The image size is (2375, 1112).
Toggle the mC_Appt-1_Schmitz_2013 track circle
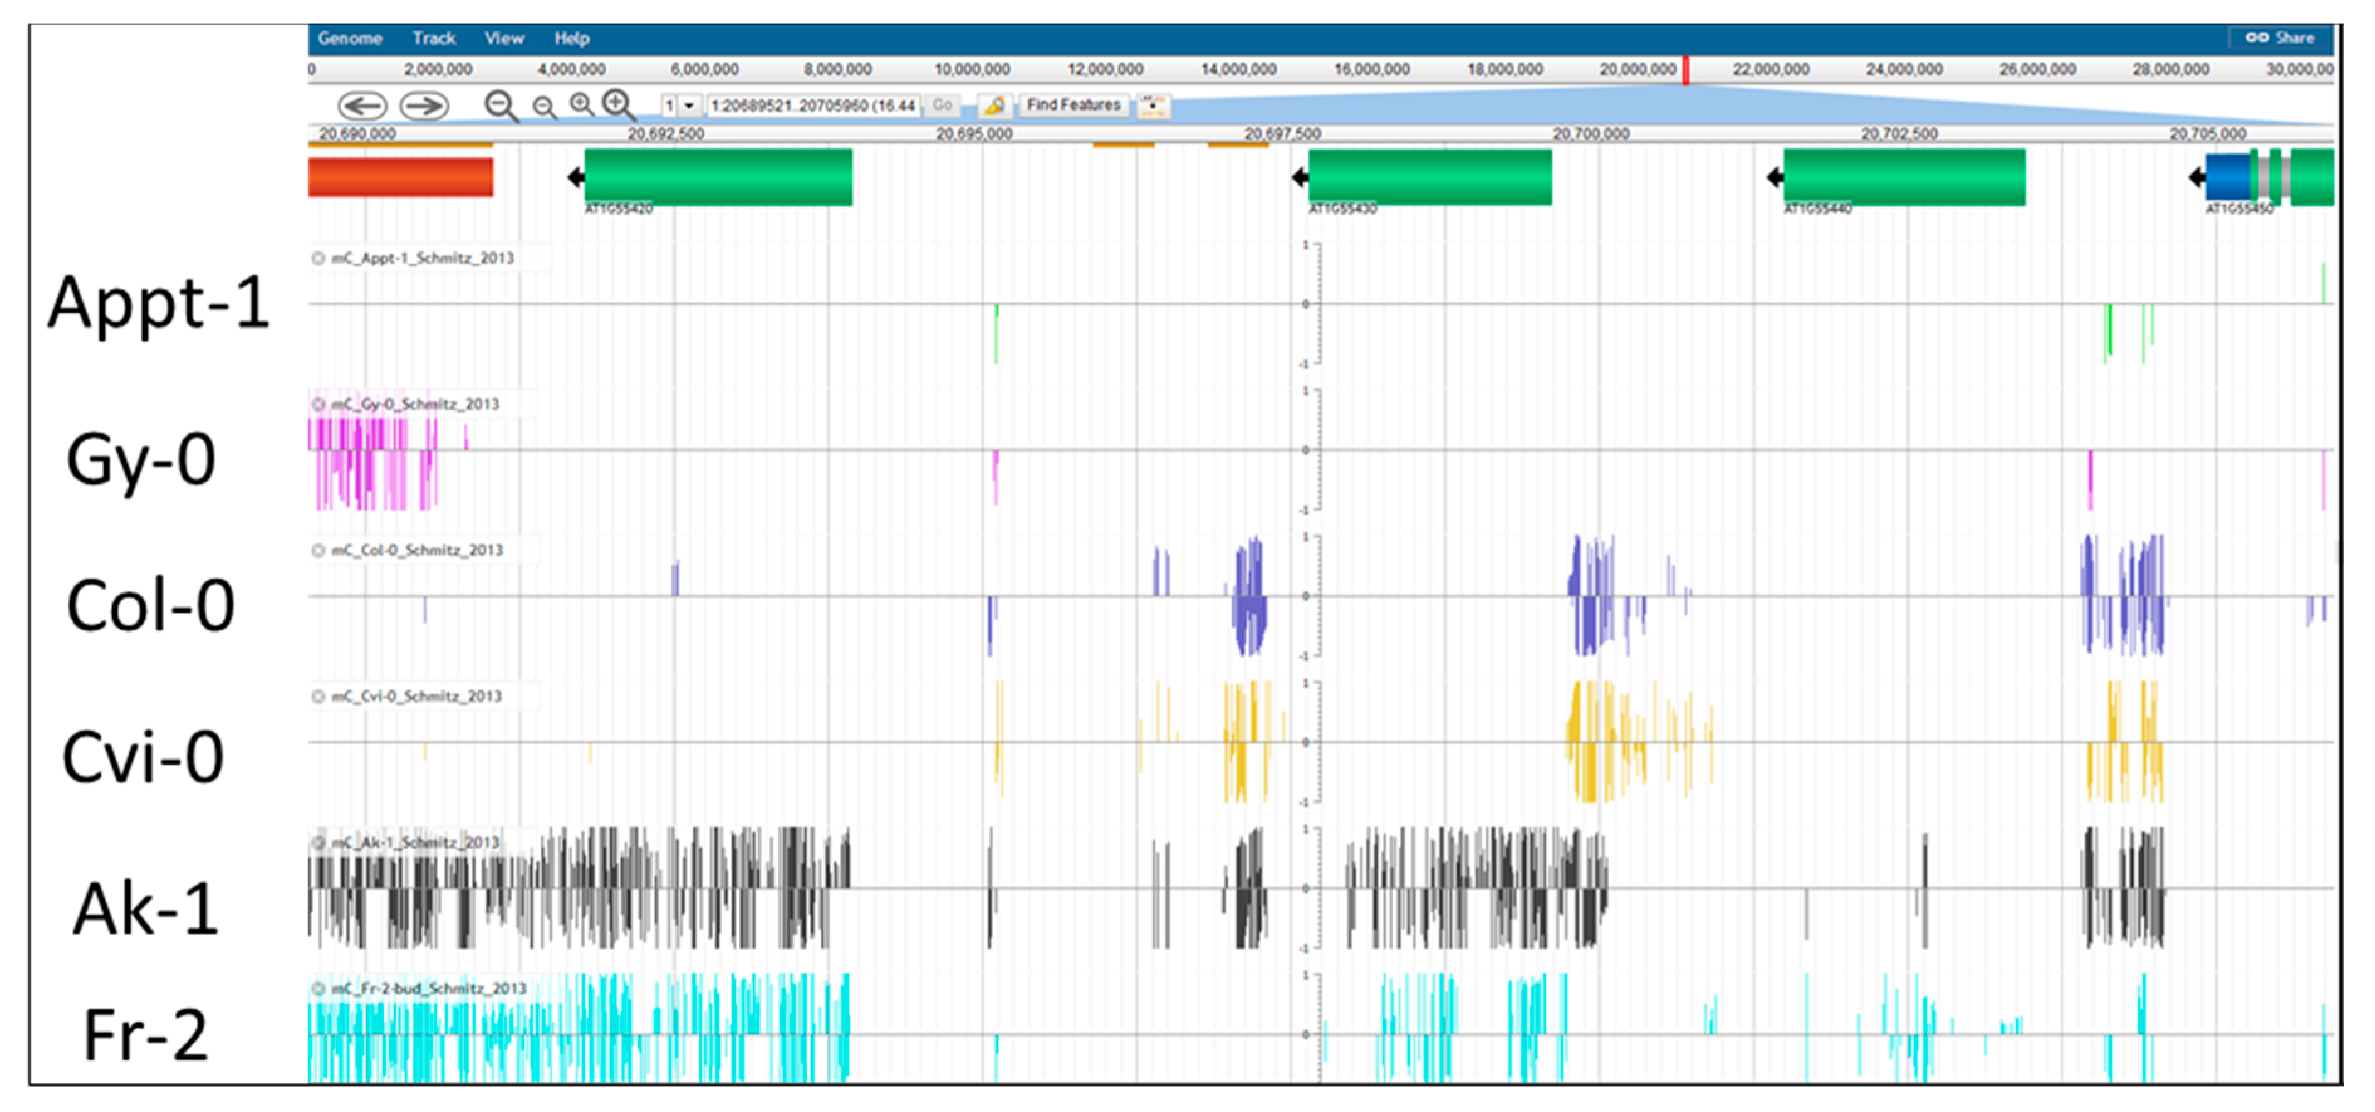[x=318, y=258]
